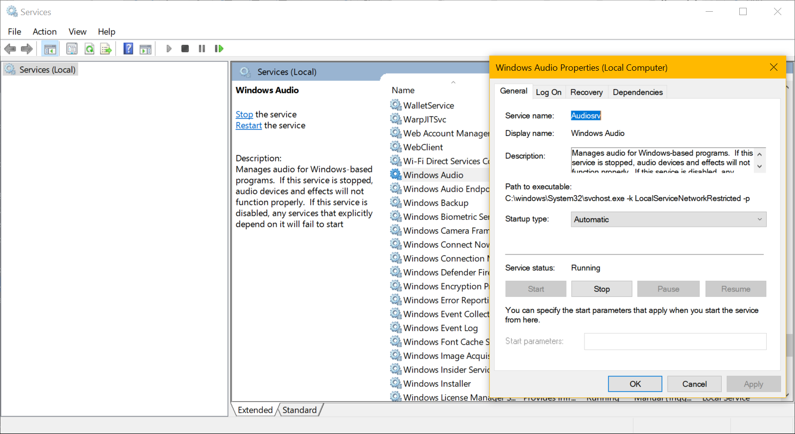Click the Stop the service link

tap(244, 114)
